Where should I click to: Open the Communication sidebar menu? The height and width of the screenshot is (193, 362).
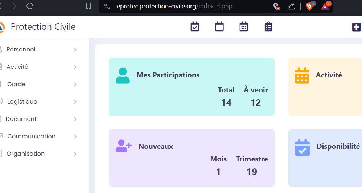coord(31,137)
